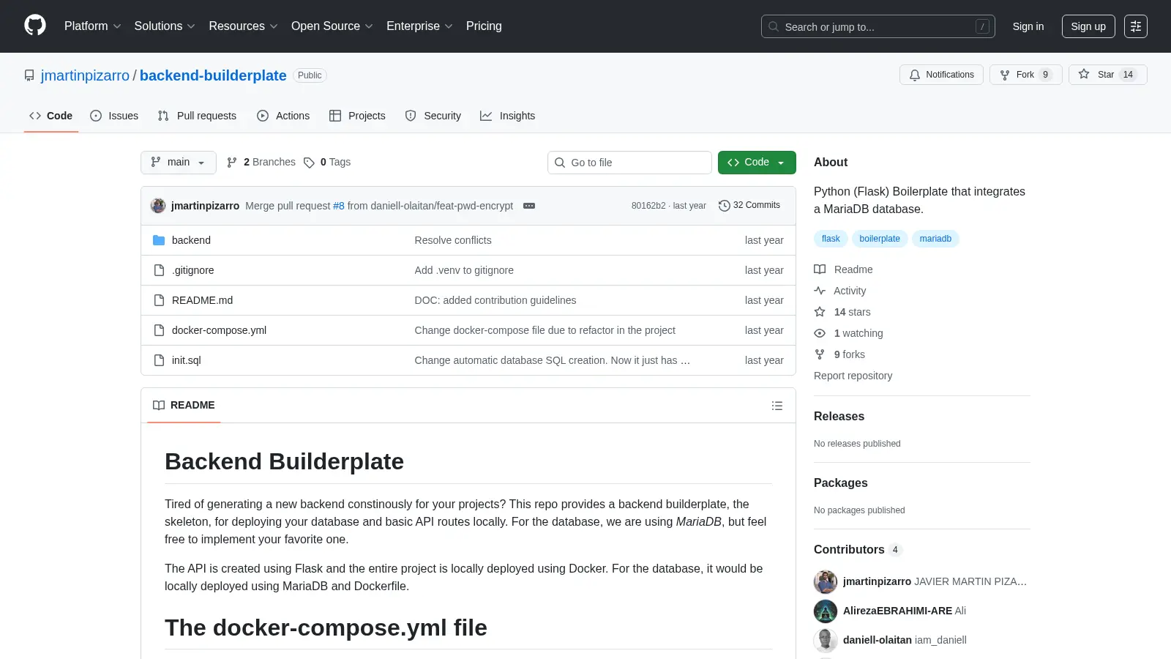Click the Report repository link
Viewport: 1171px width, 659px height.
[853, 376]
